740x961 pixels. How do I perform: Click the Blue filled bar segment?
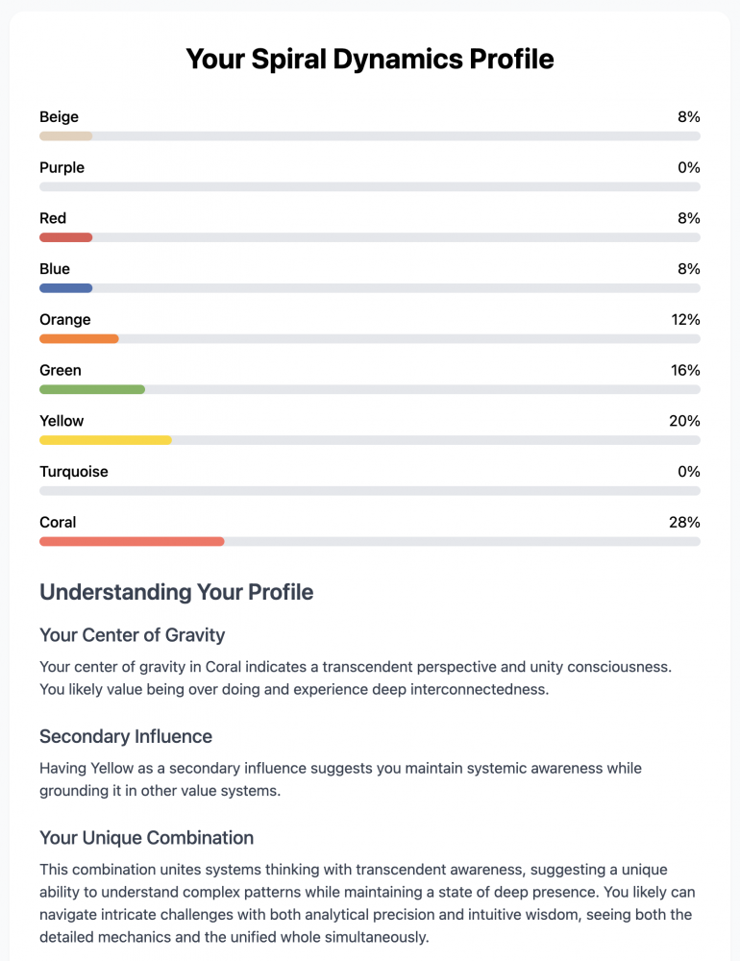tap(66, 288)
